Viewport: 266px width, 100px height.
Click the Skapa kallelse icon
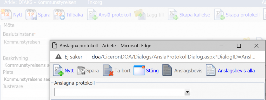coord(173,15)
